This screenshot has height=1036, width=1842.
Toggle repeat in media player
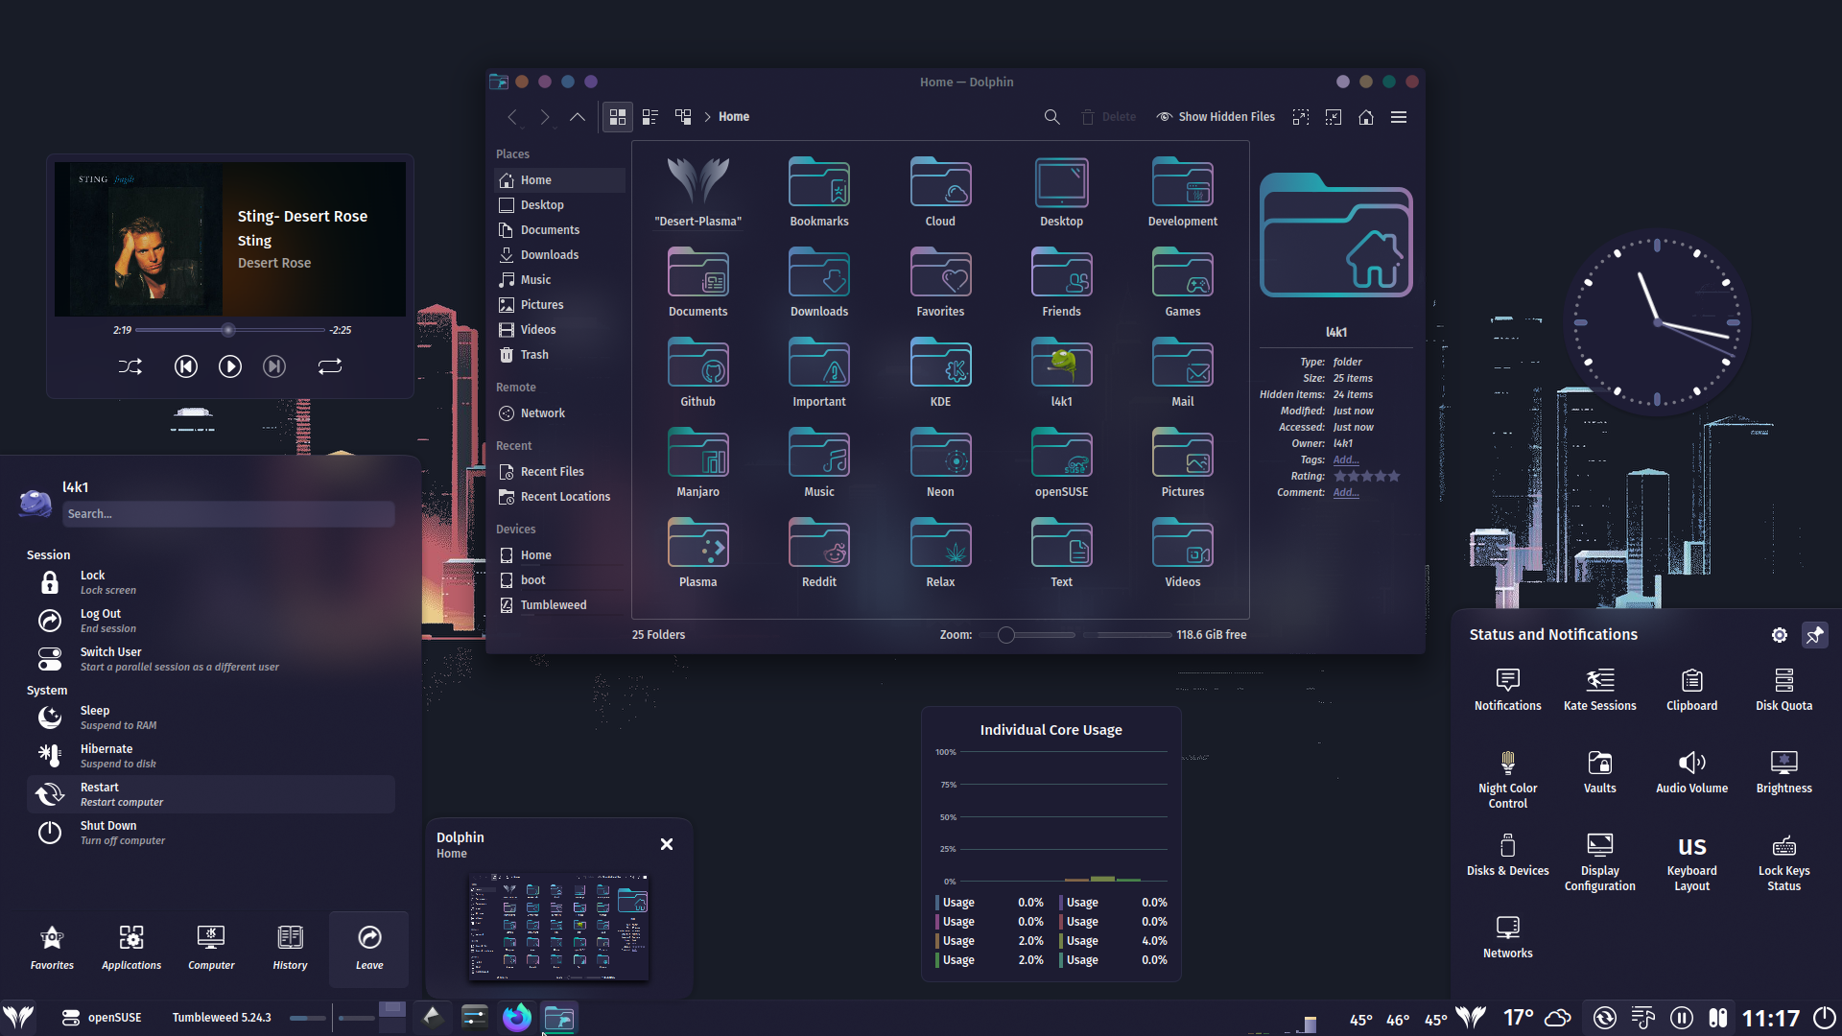(330, 366)
